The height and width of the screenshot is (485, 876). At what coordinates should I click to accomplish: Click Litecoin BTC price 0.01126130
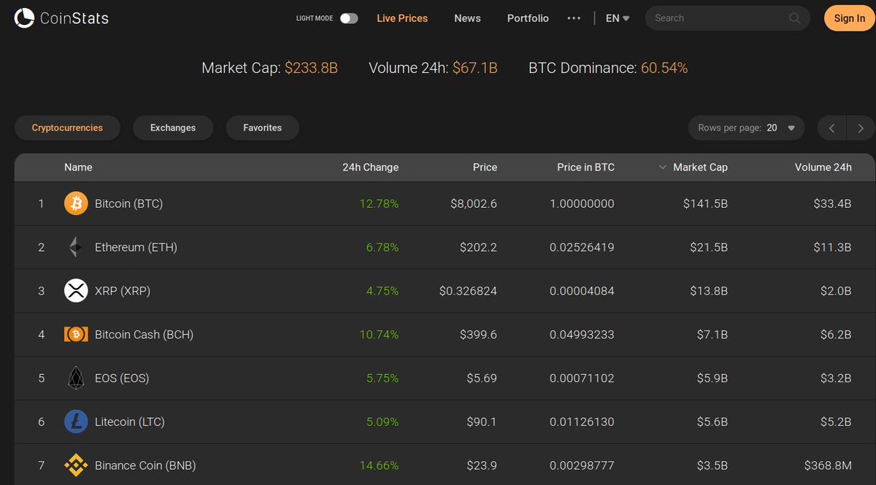pos(582,422)
